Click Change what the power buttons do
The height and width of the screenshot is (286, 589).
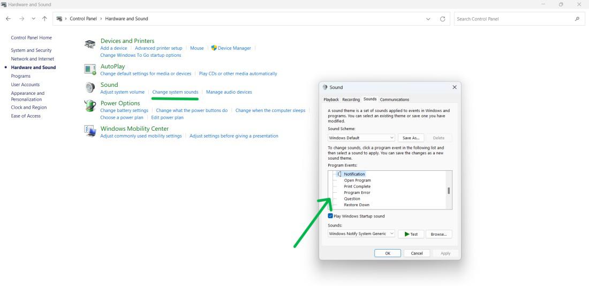[192, 110]
